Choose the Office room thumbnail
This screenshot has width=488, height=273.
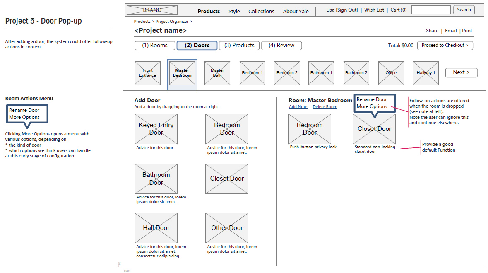click(391, 73)
